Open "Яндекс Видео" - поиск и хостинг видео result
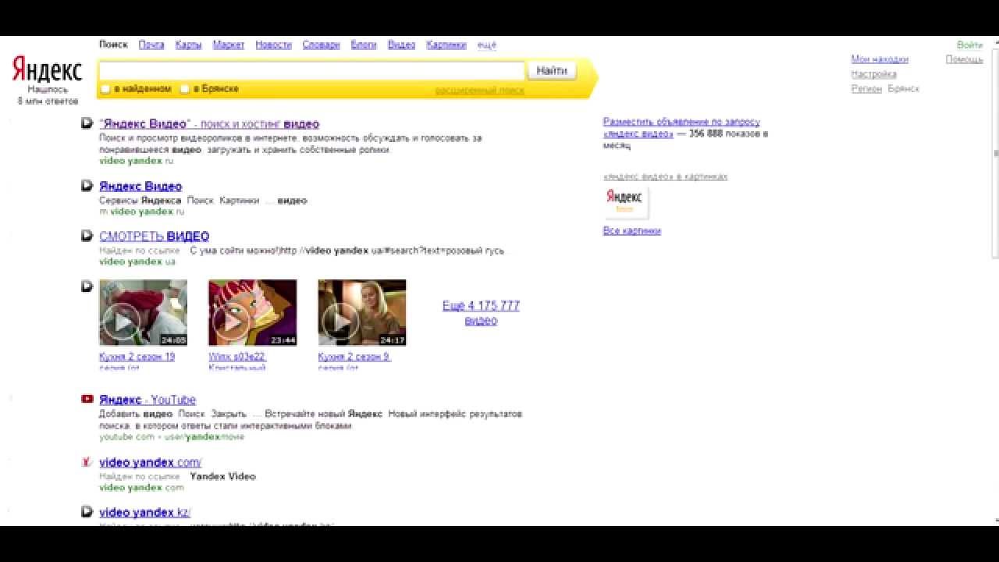Viewport: 999px width, 562px height. pos(209,123)
